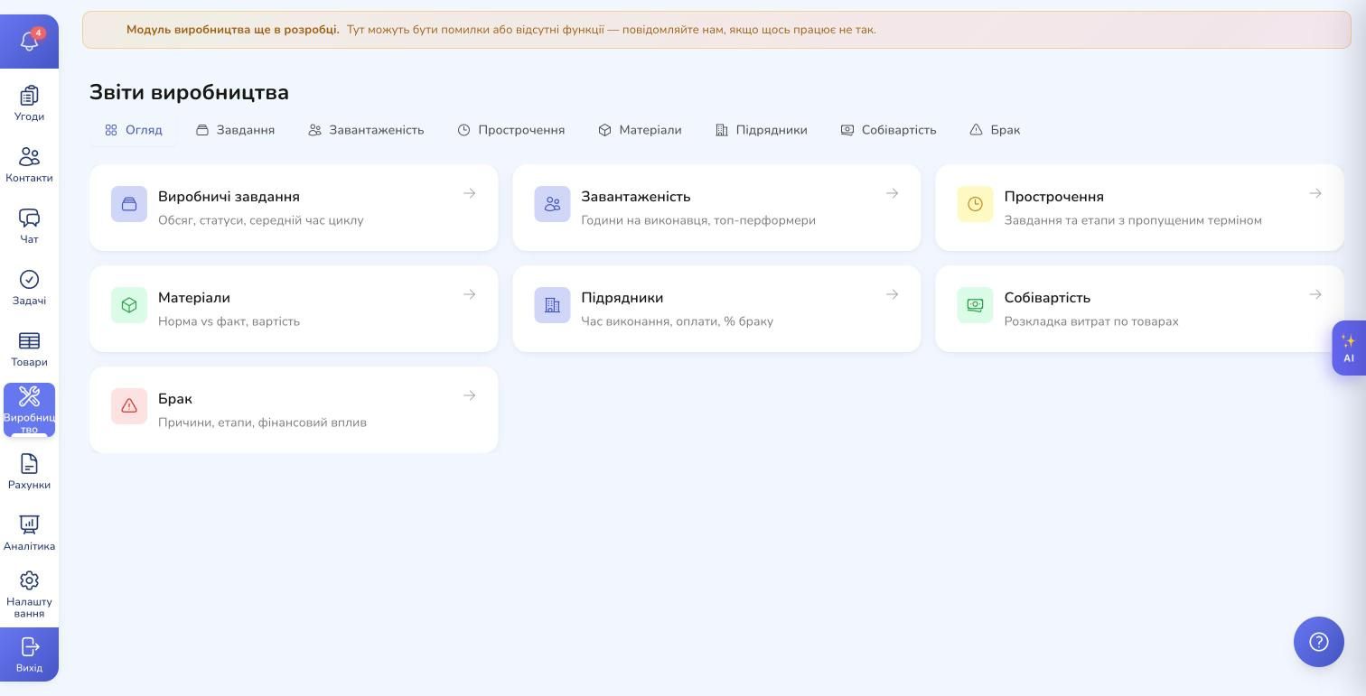Click the arrow on Брак card
Image resolution: width=1366 pixels, height=696 pixels.
click(x=469, y=395)
